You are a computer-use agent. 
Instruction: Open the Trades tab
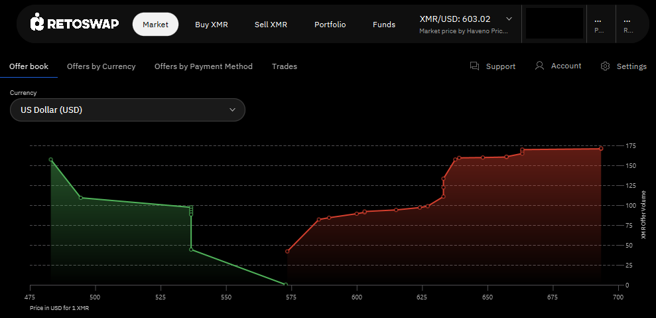click(285, 66)
